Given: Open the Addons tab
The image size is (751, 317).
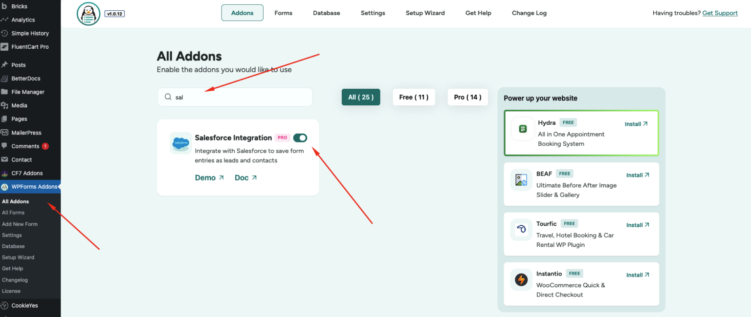Looking at the screenshot, I should pos(243,13).
